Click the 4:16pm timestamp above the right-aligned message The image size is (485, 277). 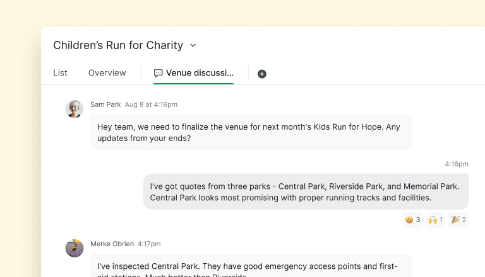456,164
